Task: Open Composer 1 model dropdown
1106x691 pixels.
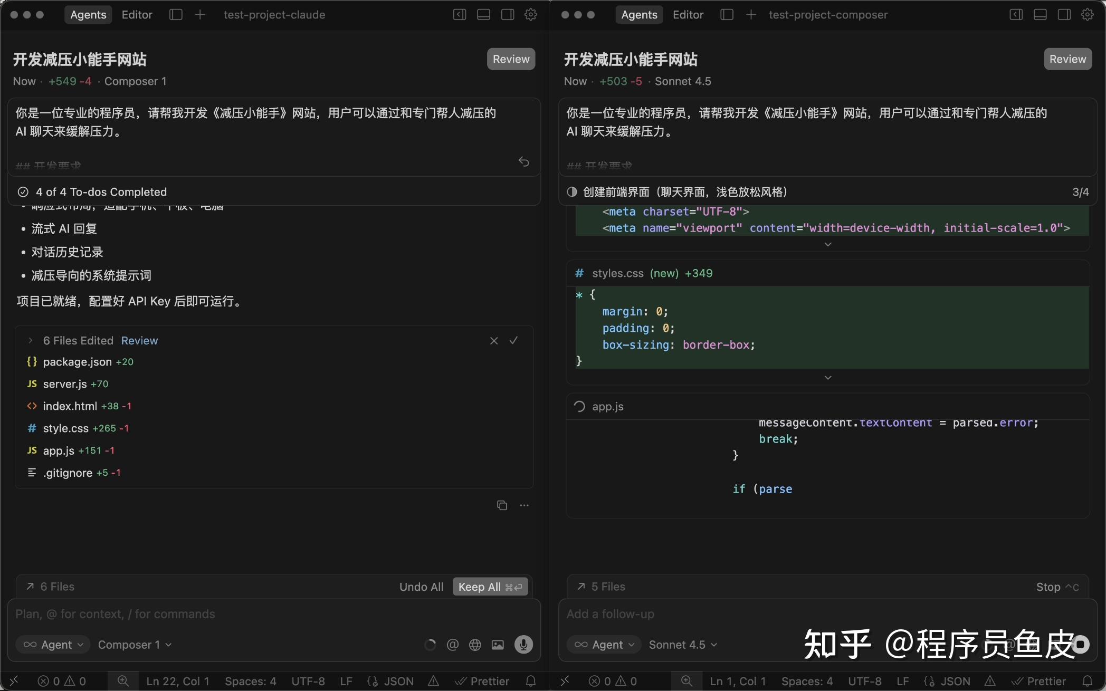Action: point(135,645)
